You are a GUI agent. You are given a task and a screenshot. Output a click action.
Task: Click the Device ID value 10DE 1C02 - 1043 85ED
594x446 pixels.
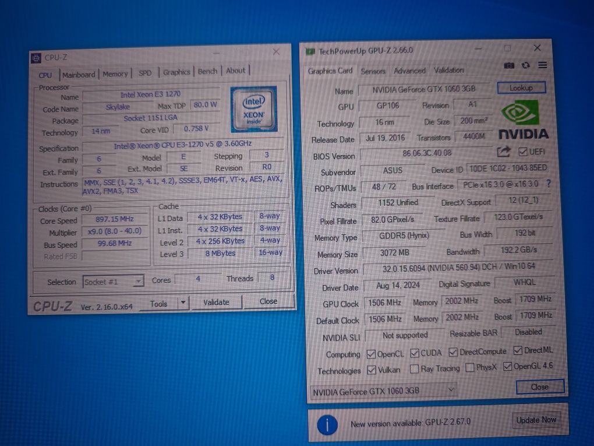coord(508,168)
